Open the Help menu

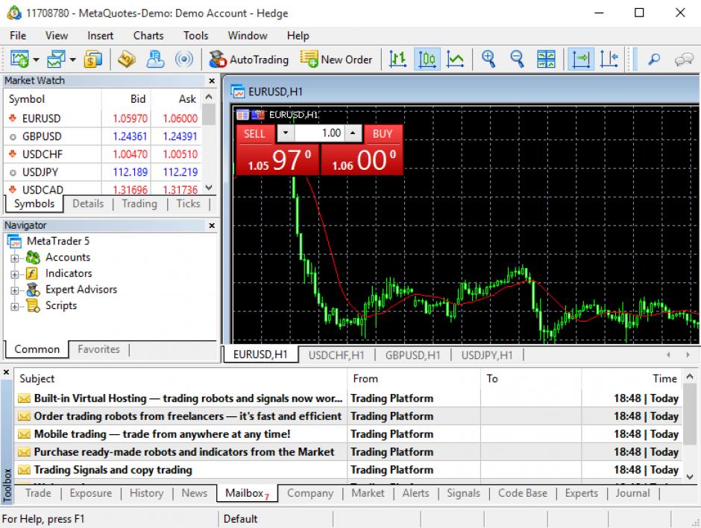point(298,36)
